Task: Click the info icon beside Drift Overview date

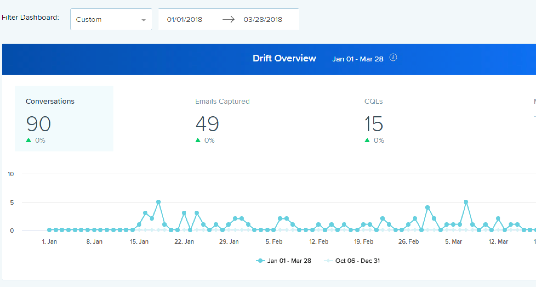Action: click(x=393, y=58)
